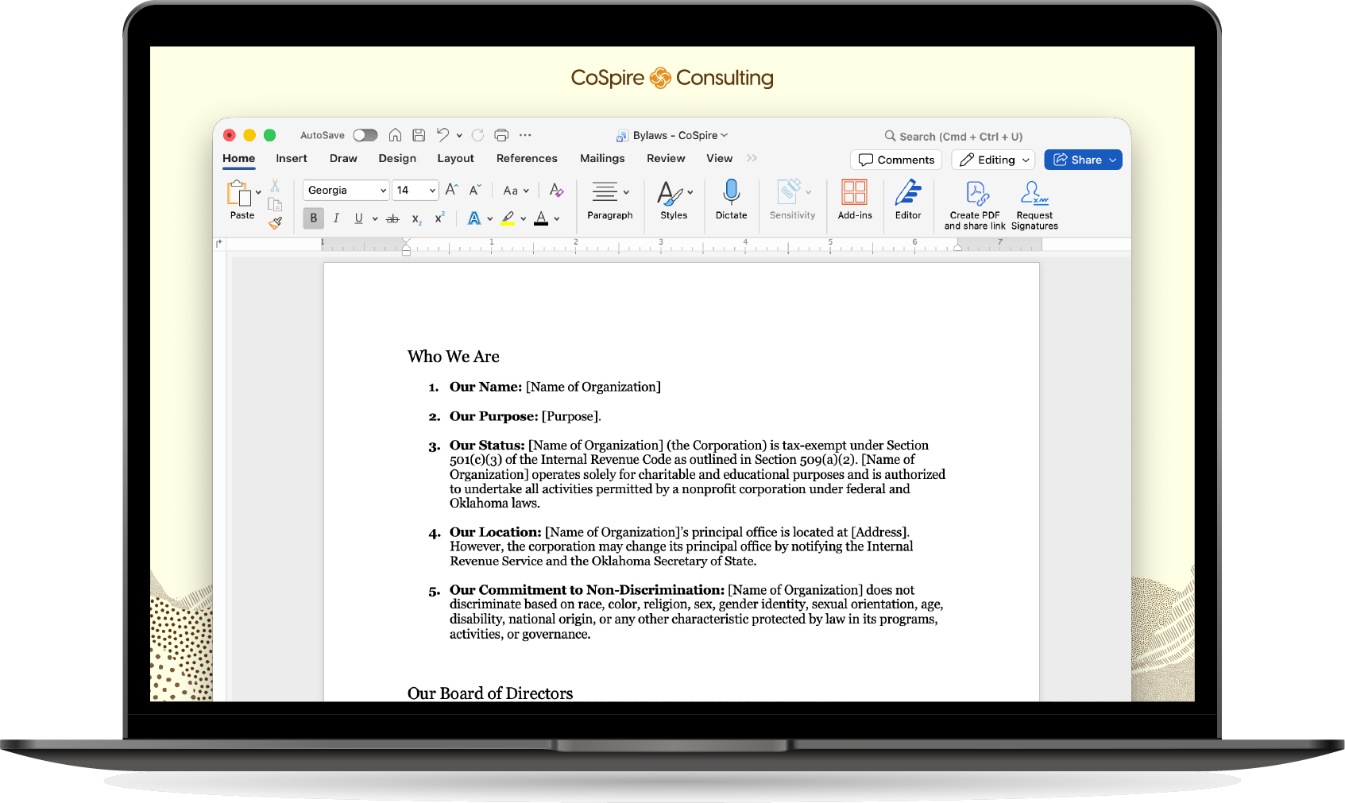The image size is (1345, 803).
Task: Click the Print icon in title bar
Action: coord(501,135)
